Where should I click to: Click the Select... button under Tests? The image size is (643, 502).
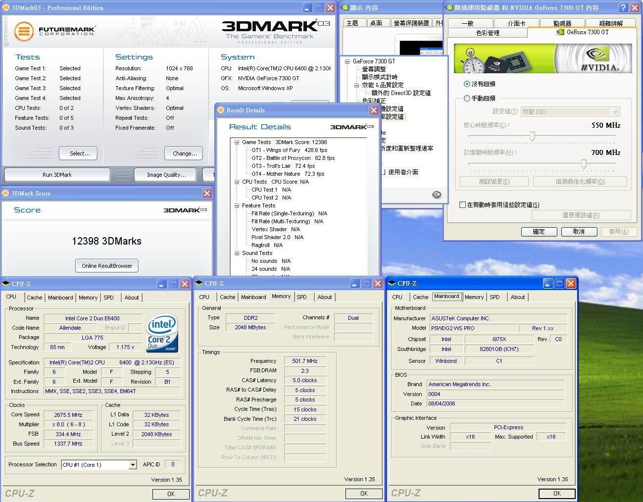pyautogui.click(x=78, y=153)
